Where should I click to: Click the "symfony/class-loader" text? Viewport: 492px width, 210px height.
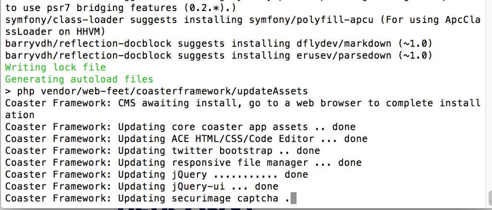point(65,20)
